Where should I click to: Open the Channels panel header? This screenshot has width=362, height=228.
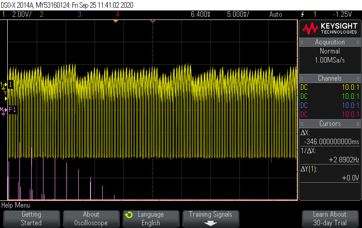pyautogui.click(x=330, y=78)
